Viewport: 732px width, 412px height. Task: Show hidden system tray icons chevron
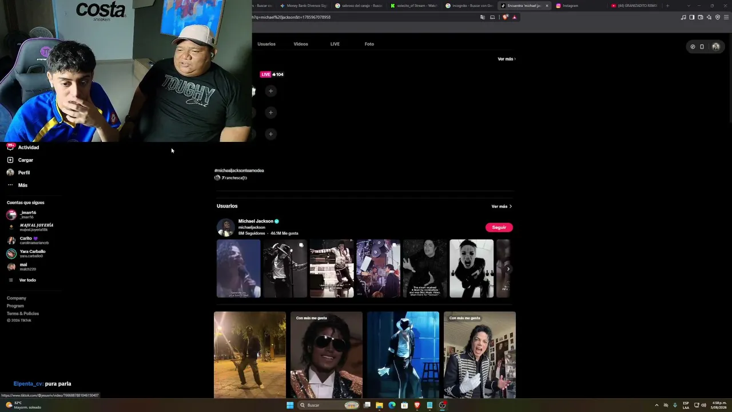pyautogui.click(x=657, y=405)
